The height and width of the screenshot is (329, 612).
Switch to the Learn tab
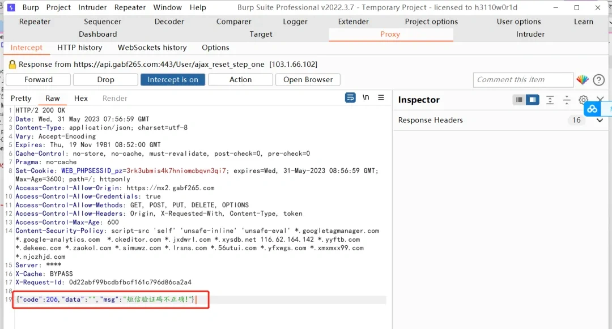584,22
